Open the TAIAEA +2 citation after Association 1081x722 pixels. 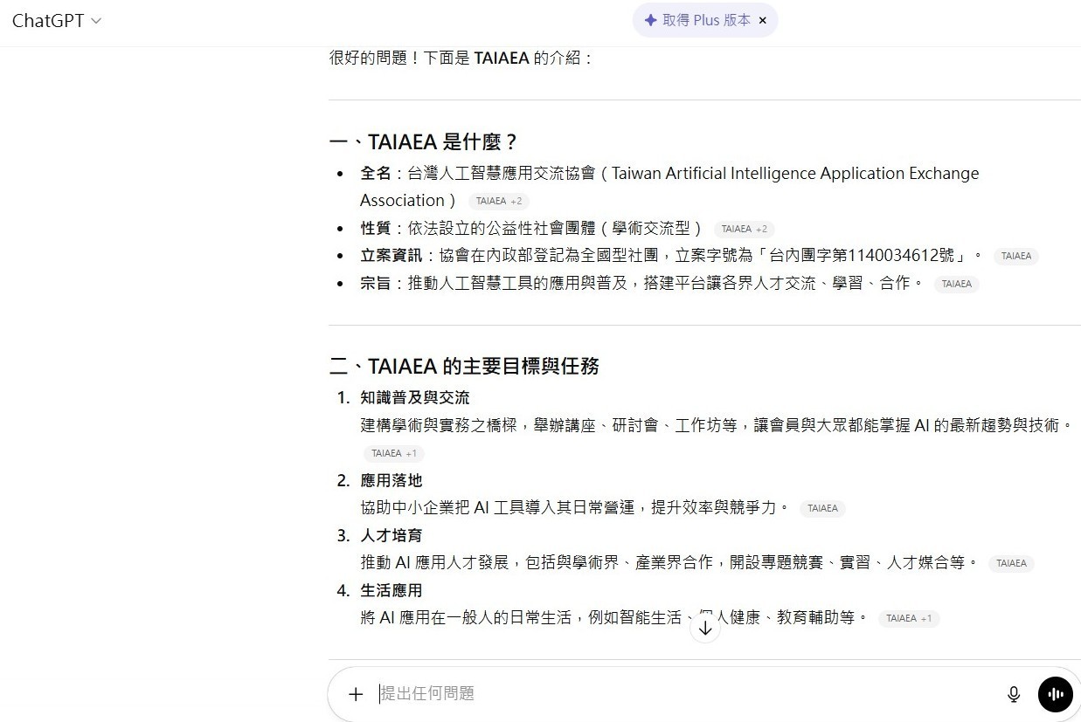click(498, 202)
